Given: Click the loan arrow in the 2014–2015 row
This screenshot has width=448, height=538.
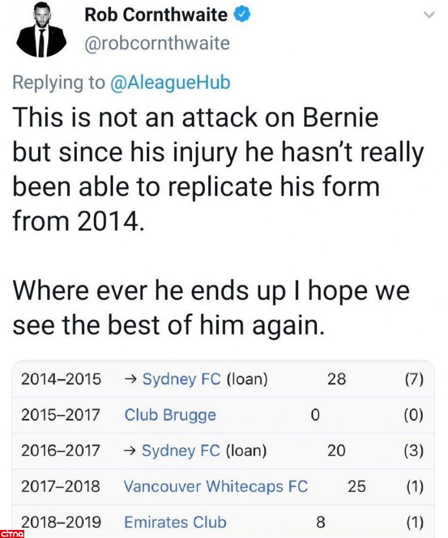Looking at the screenshot, I should (130, 379).
